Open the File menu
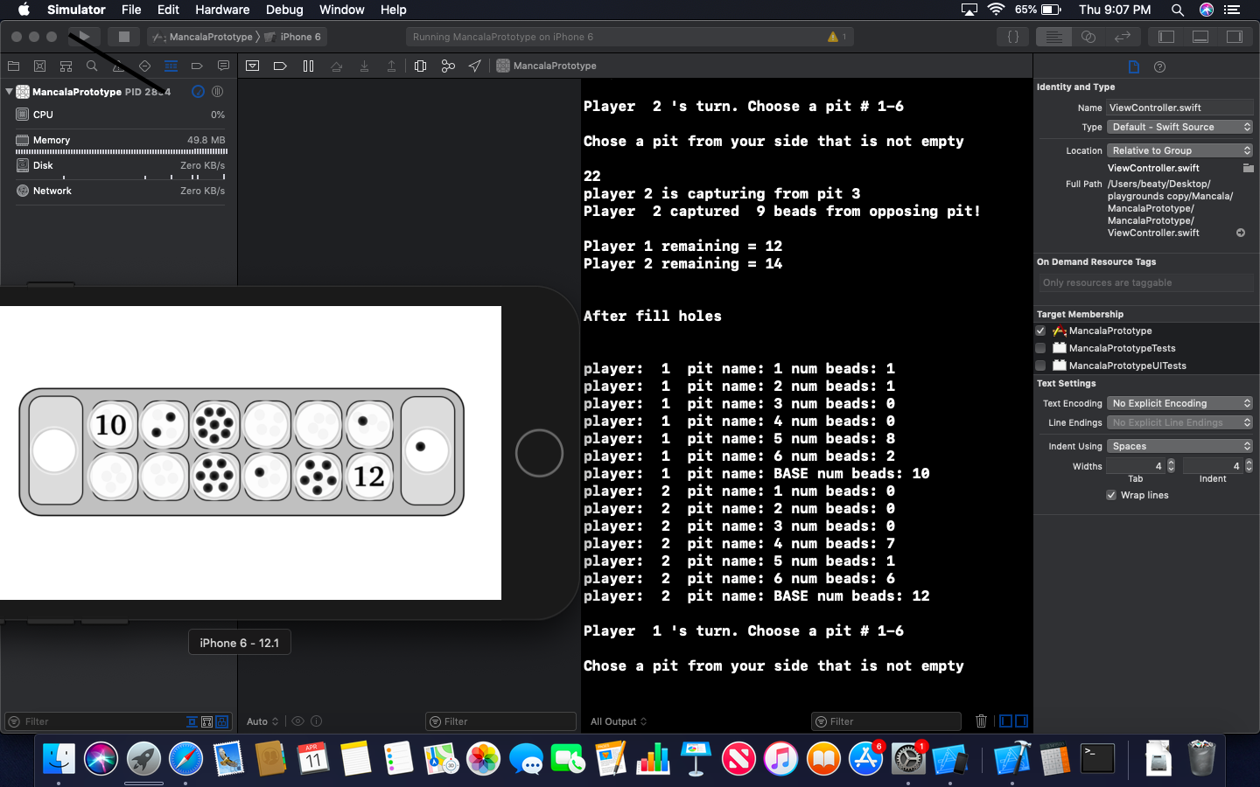 [131, 10]
